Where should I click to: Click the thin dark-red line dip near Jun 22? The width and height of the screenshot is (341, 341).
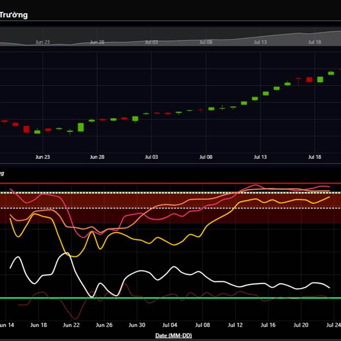76,319
